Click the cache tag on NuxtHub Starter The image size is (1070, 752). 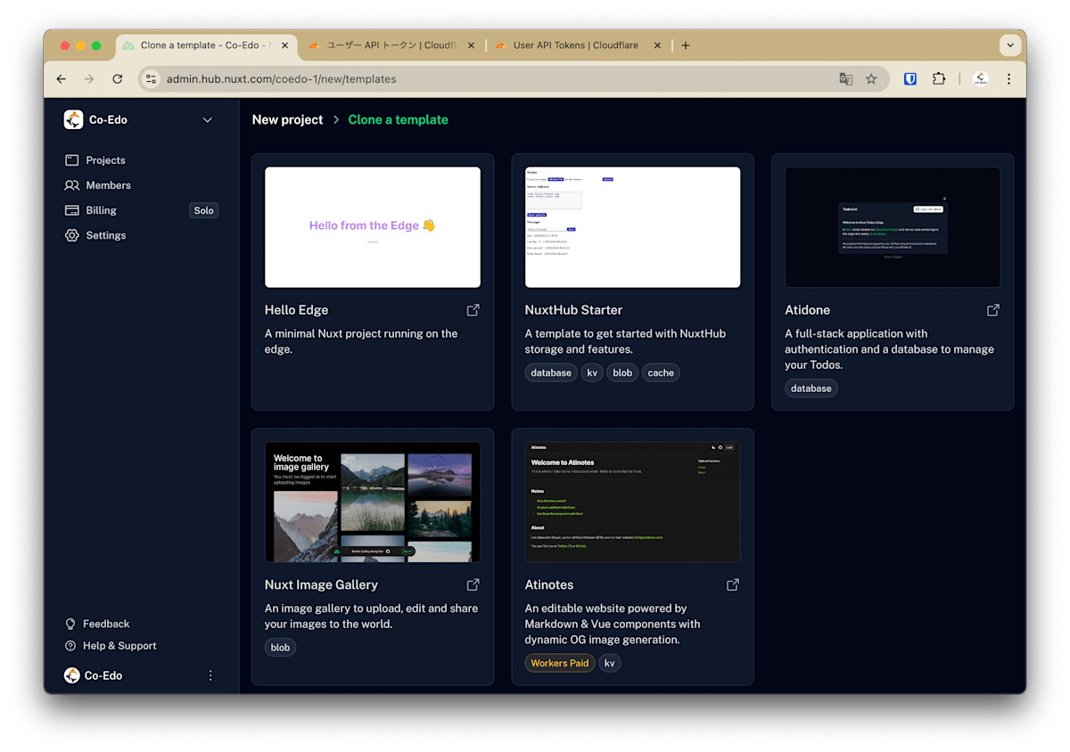[x=661, y=372]
